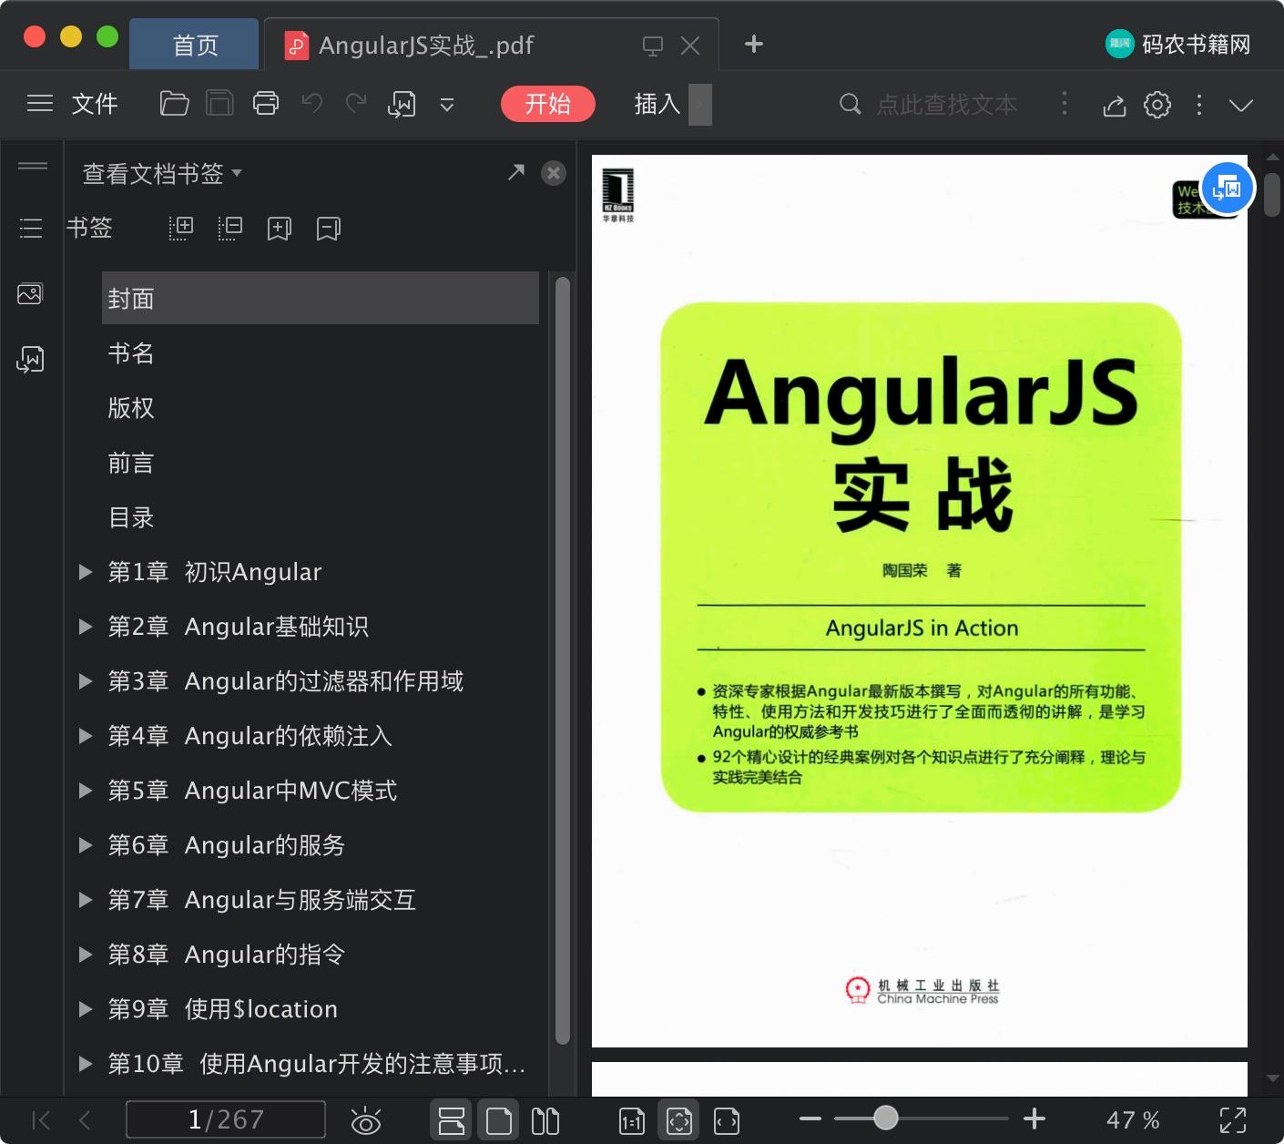The image size is (1284, 1144).
Task: Click zoom out minus button
Action: (x=810, y=1119)
